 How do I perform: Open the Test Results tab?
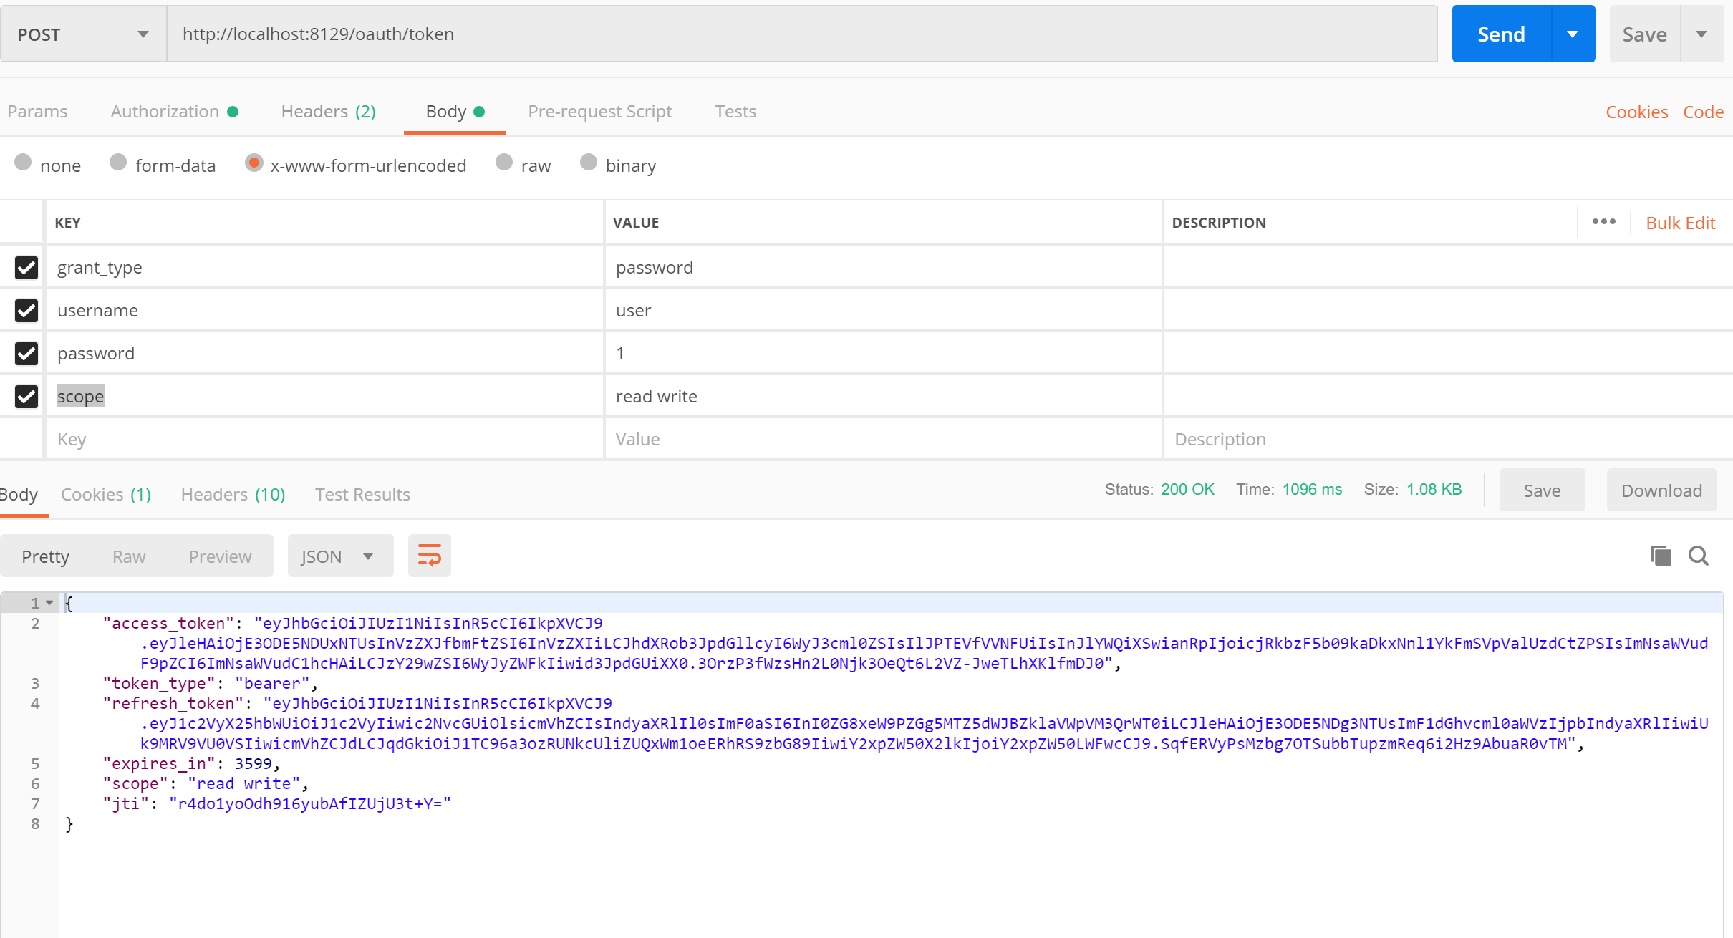(x=362, y=495)
